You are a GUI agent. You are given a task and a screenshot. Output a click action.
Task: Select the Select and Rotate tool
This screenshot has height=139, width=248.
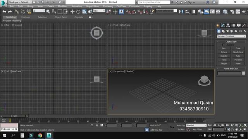click(x=78, y=12)
